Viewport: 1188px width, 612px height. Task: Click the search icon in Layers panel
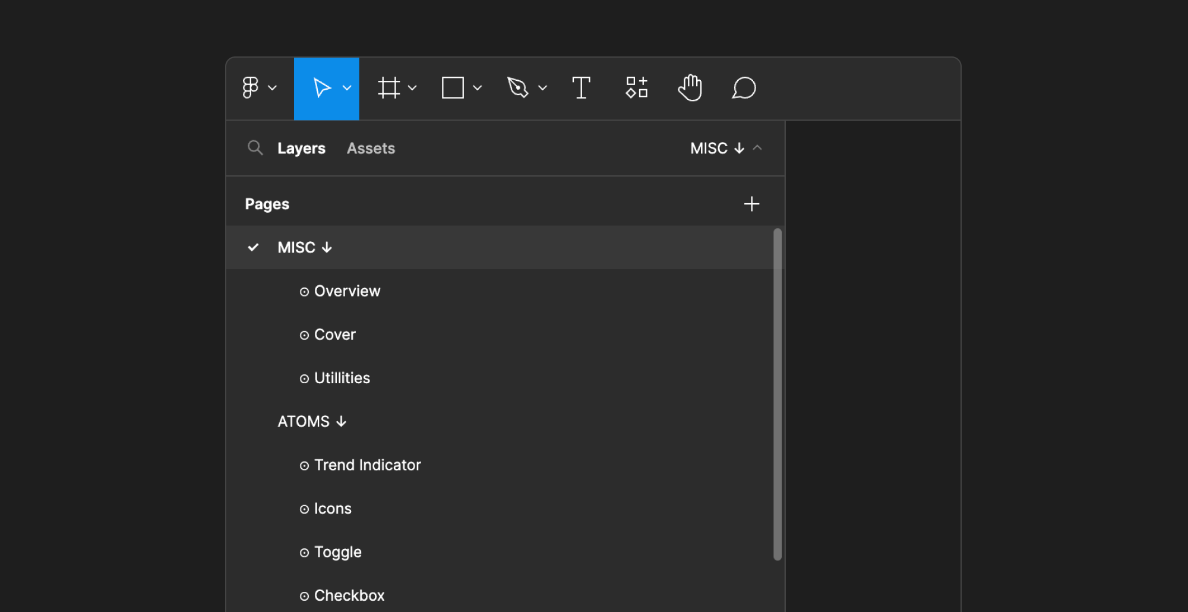pyautogui.click(x=255, y=148)
